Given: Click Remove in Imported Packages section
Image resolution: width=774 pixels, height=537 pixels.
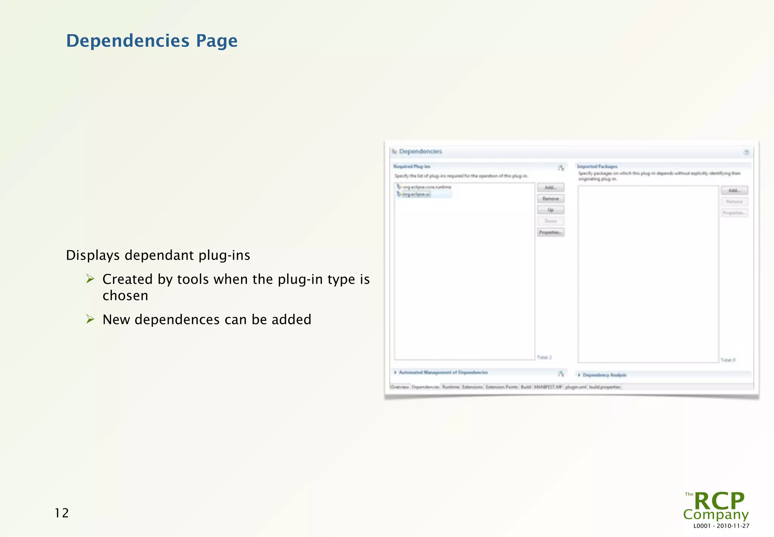Looking at the screenshot, I should 734,201.
